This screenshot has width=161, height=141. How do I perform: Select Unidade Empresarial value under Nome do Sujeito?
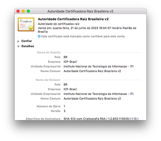pyautogui.click(x=98, y=67)
